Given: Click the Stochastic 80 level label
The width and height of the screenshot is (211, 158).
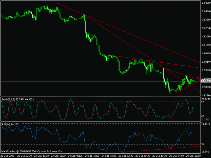Looking at the screenshot, I should pyautogui.click(x=203, y=102).
